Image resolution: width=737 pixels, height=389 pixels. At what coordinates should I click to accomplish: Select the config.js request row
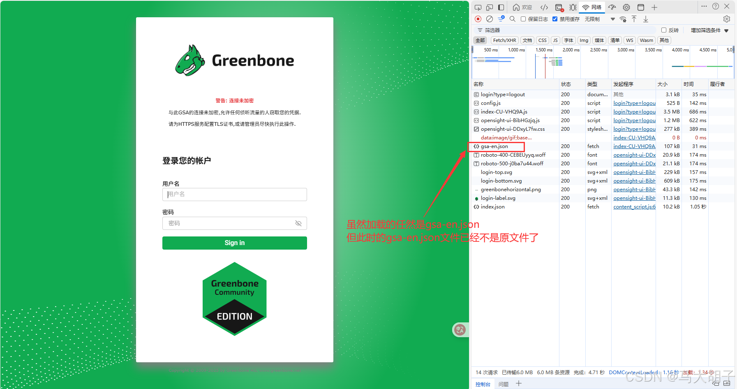coord(603,103)
